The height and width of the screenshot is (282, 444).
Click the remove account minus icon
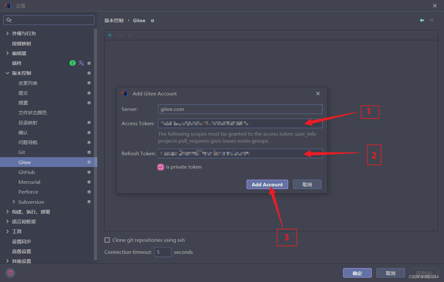[120, 35]
